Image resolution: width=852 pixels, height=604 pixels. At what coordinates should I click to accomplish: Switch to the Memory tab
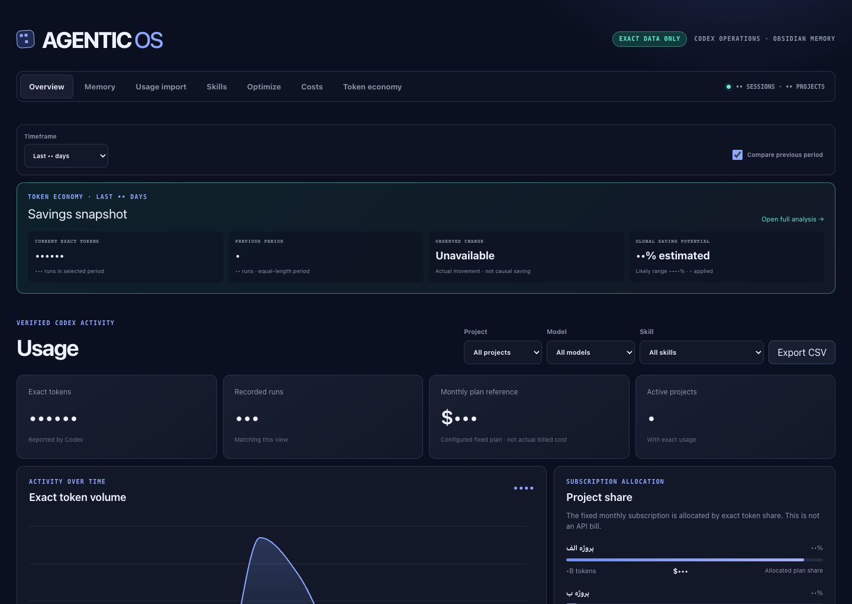pyautogui.click(x=100, y=86)
